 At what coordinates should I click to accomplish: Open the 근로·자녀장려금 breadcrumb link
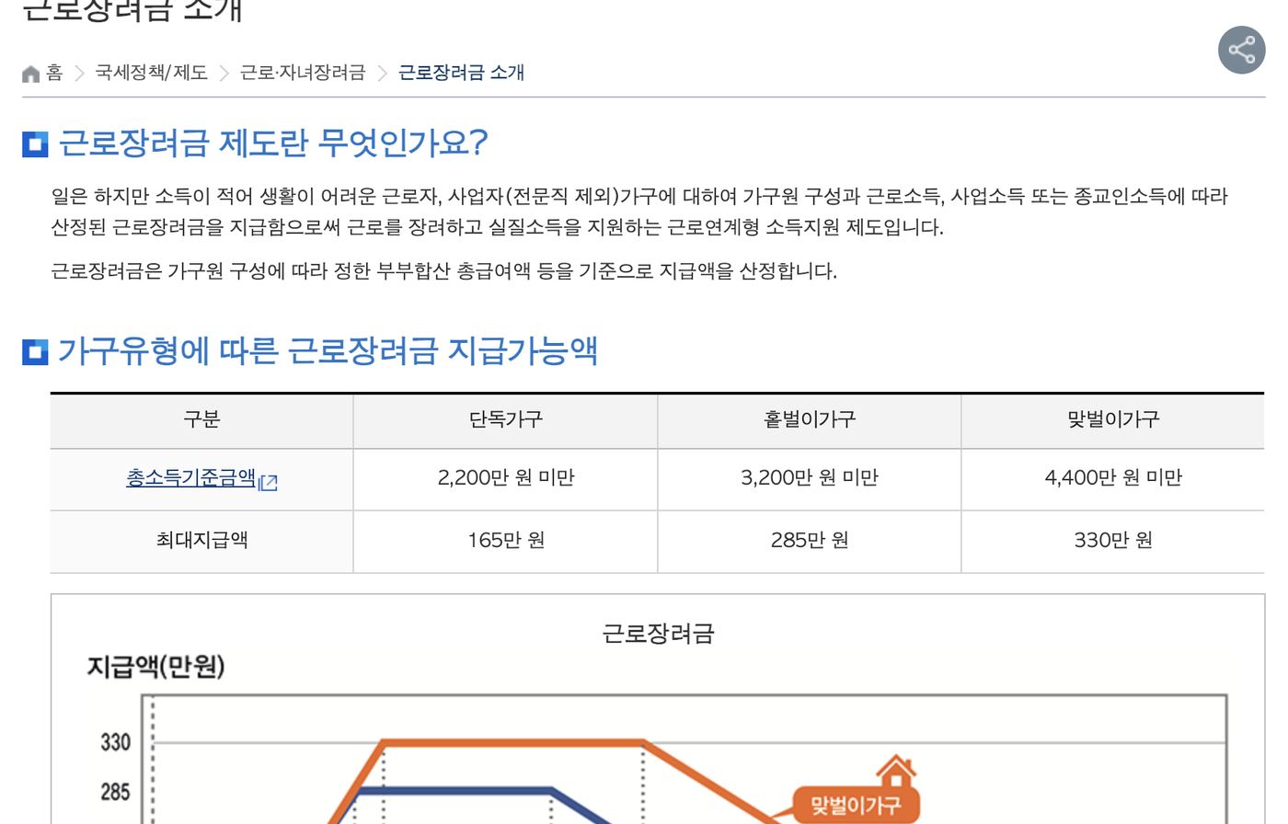(303, 73)
